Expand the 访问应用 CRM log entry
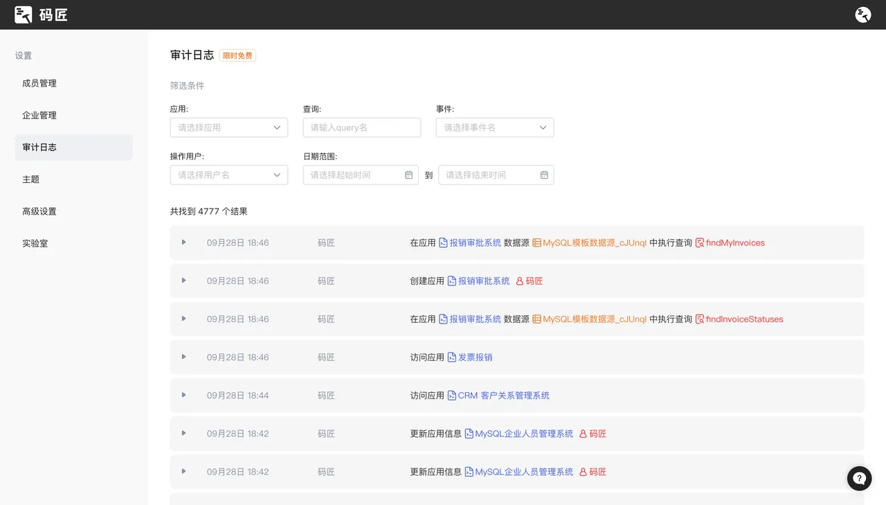Screen dimensions: 886x505 coord(183,395)
